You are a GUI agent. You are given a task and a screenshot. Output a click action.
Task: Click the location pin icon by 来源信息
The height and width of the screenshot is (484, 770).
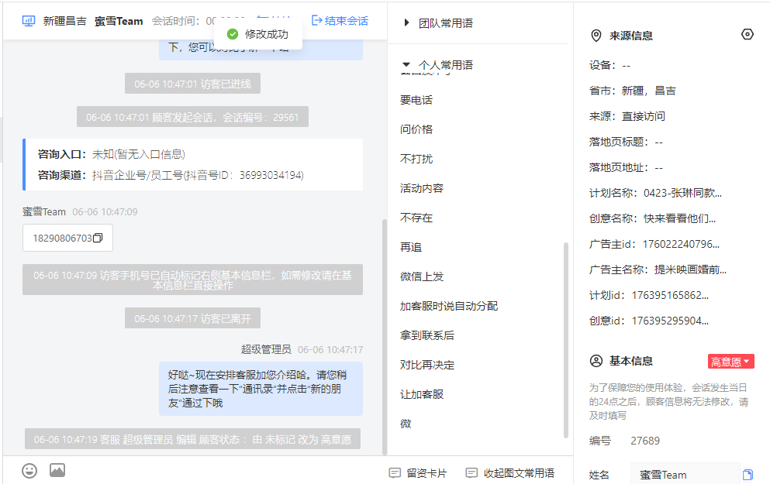tap(596, 36)
